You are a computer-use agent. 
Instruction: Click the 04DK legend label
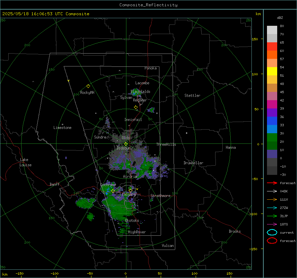(284, 191)
